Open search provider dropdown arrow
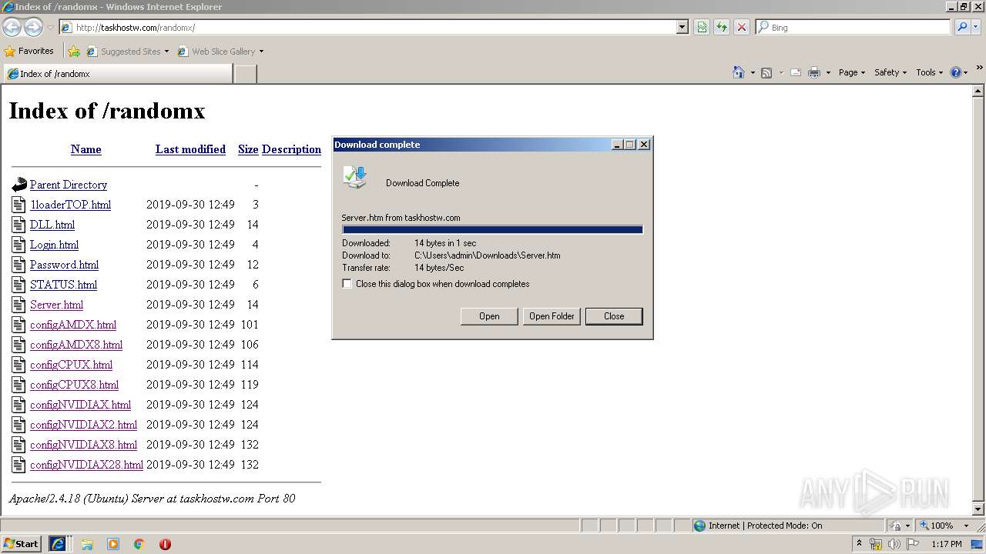The height and width of the screenshot is (554, 986). 977,27
